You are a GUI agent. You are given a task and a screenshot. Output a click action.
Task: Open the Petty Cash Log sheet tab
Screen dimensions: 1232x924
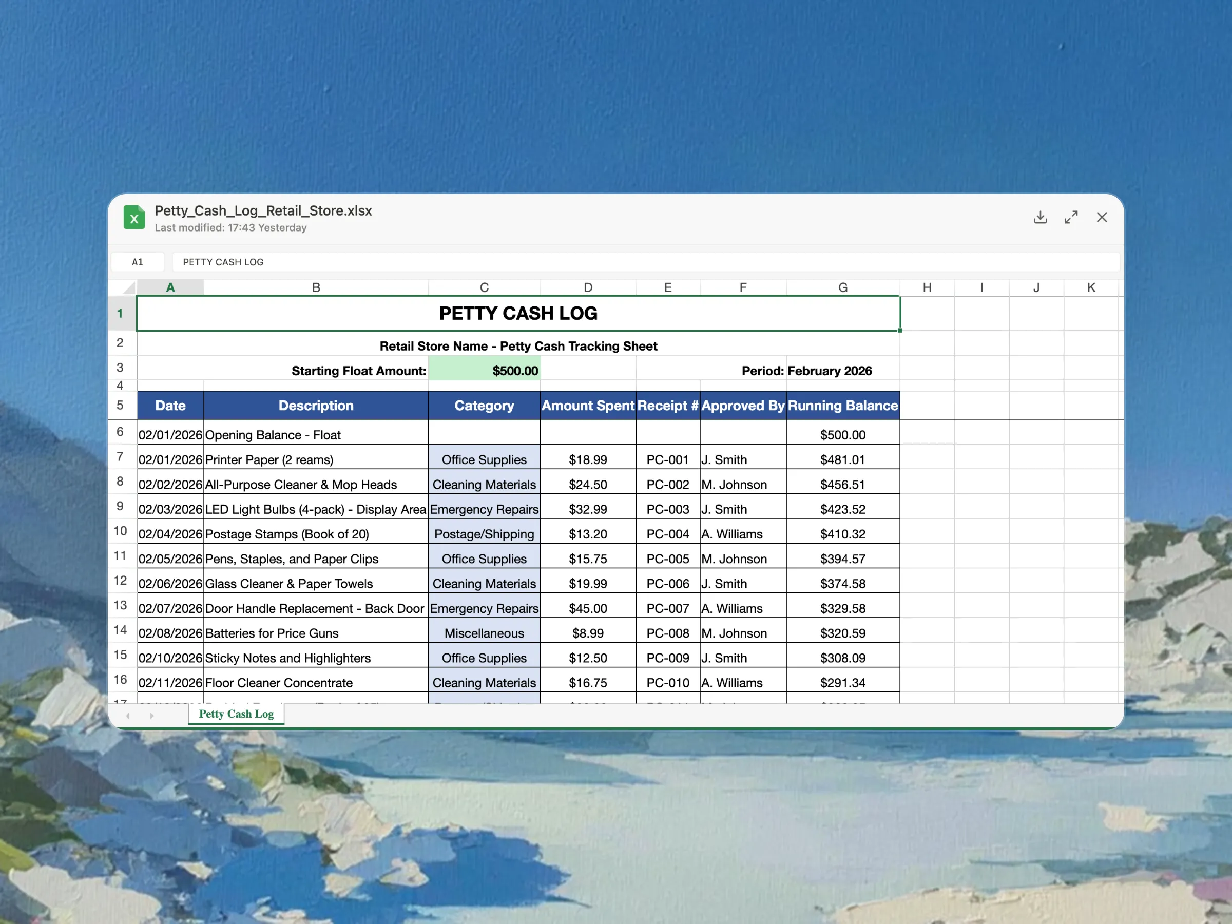(236, 714)
